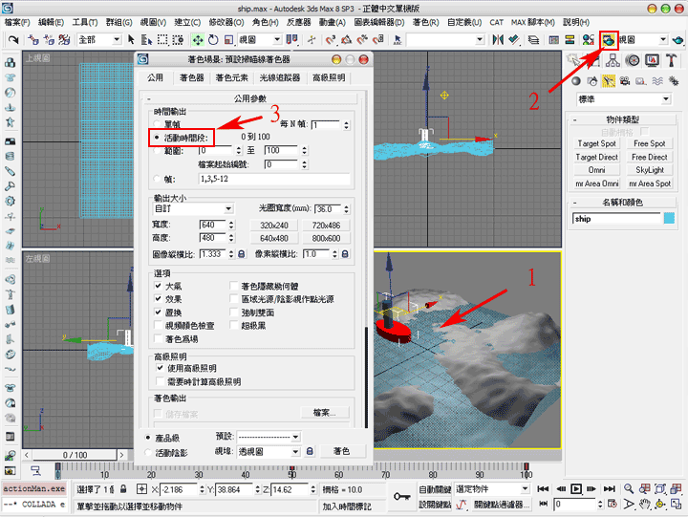Select the 單幀 single frame radio button

coord(157,124)
